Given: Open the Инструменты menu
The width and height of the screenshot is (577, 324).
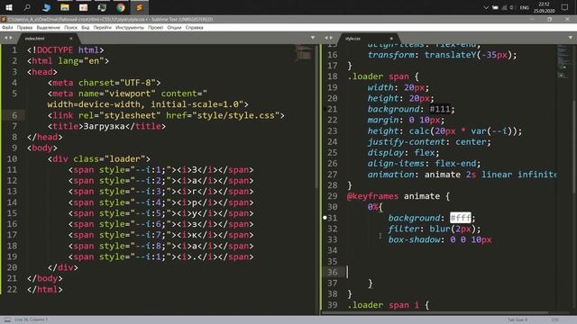Looking at the screenshot, I should [130, 28].
